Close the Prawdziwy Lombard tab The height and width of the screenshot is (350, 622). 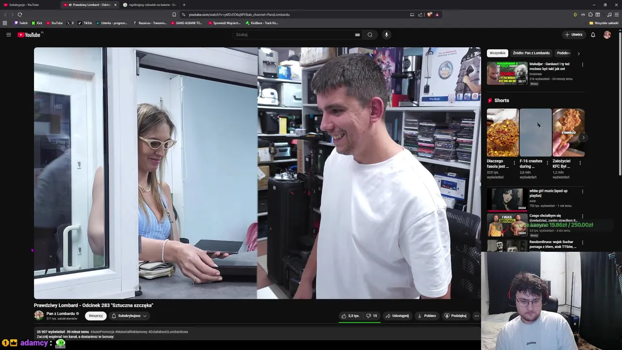pos(115,5)
